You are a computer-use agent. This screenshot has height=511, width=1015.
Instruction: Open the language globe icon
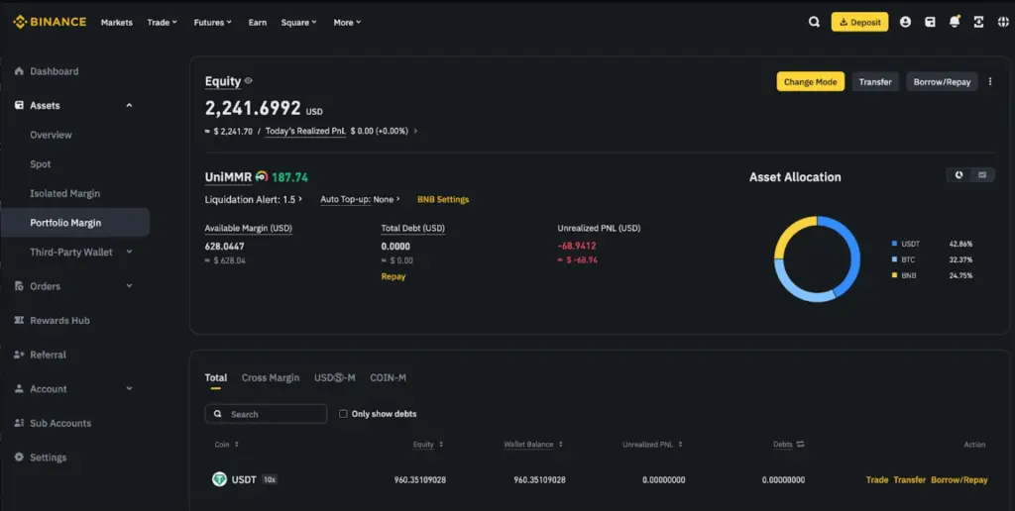(1003, 22)
